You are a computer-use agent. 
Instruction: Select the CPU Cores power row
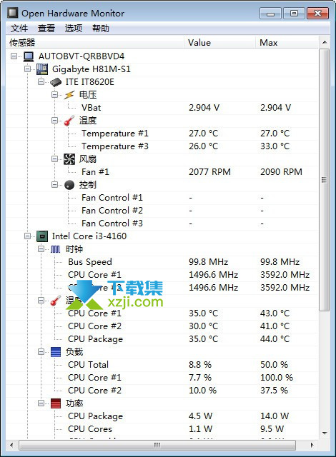pos(162,429)
